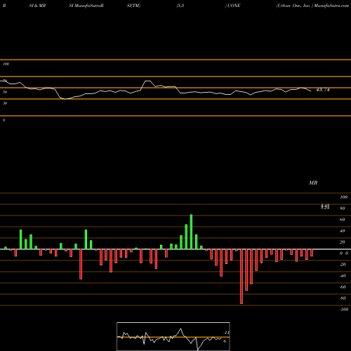351x351 pixels.
Task: Click the -20 label on the MR axis
Action: (x=343, y=265)
